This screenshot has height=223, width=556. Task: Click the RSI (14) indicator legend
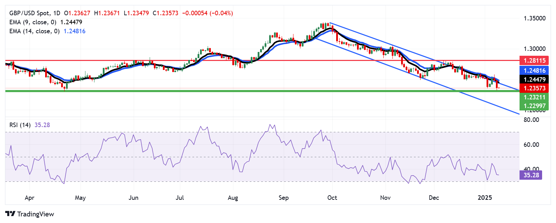click(x=20, y=125)
